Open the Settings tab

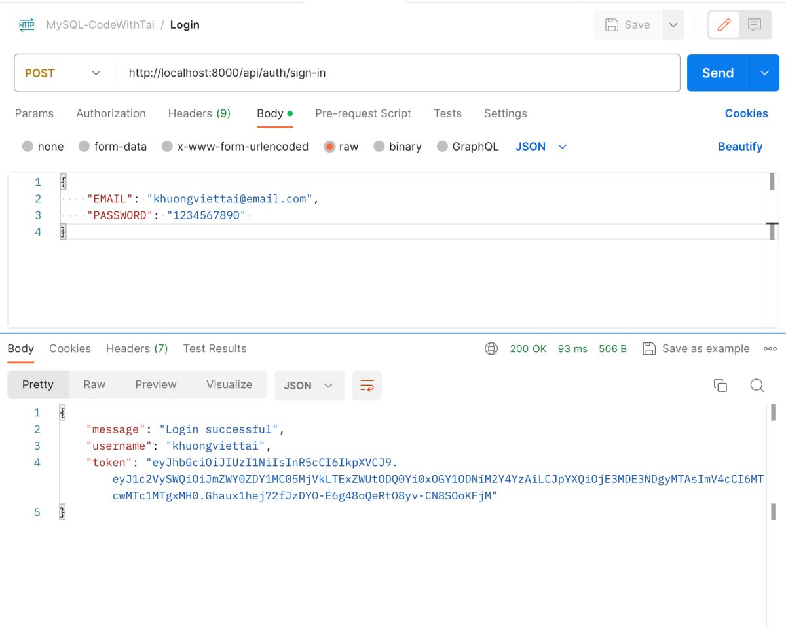[505, 113]
